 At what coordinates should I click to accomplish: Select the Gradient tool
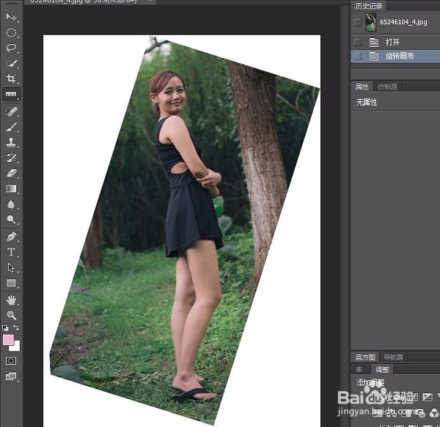[x=11, y=188]
